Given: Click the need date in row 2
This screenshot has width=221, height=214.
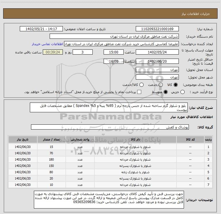Looking at the screenshot, I should (23, 153).
